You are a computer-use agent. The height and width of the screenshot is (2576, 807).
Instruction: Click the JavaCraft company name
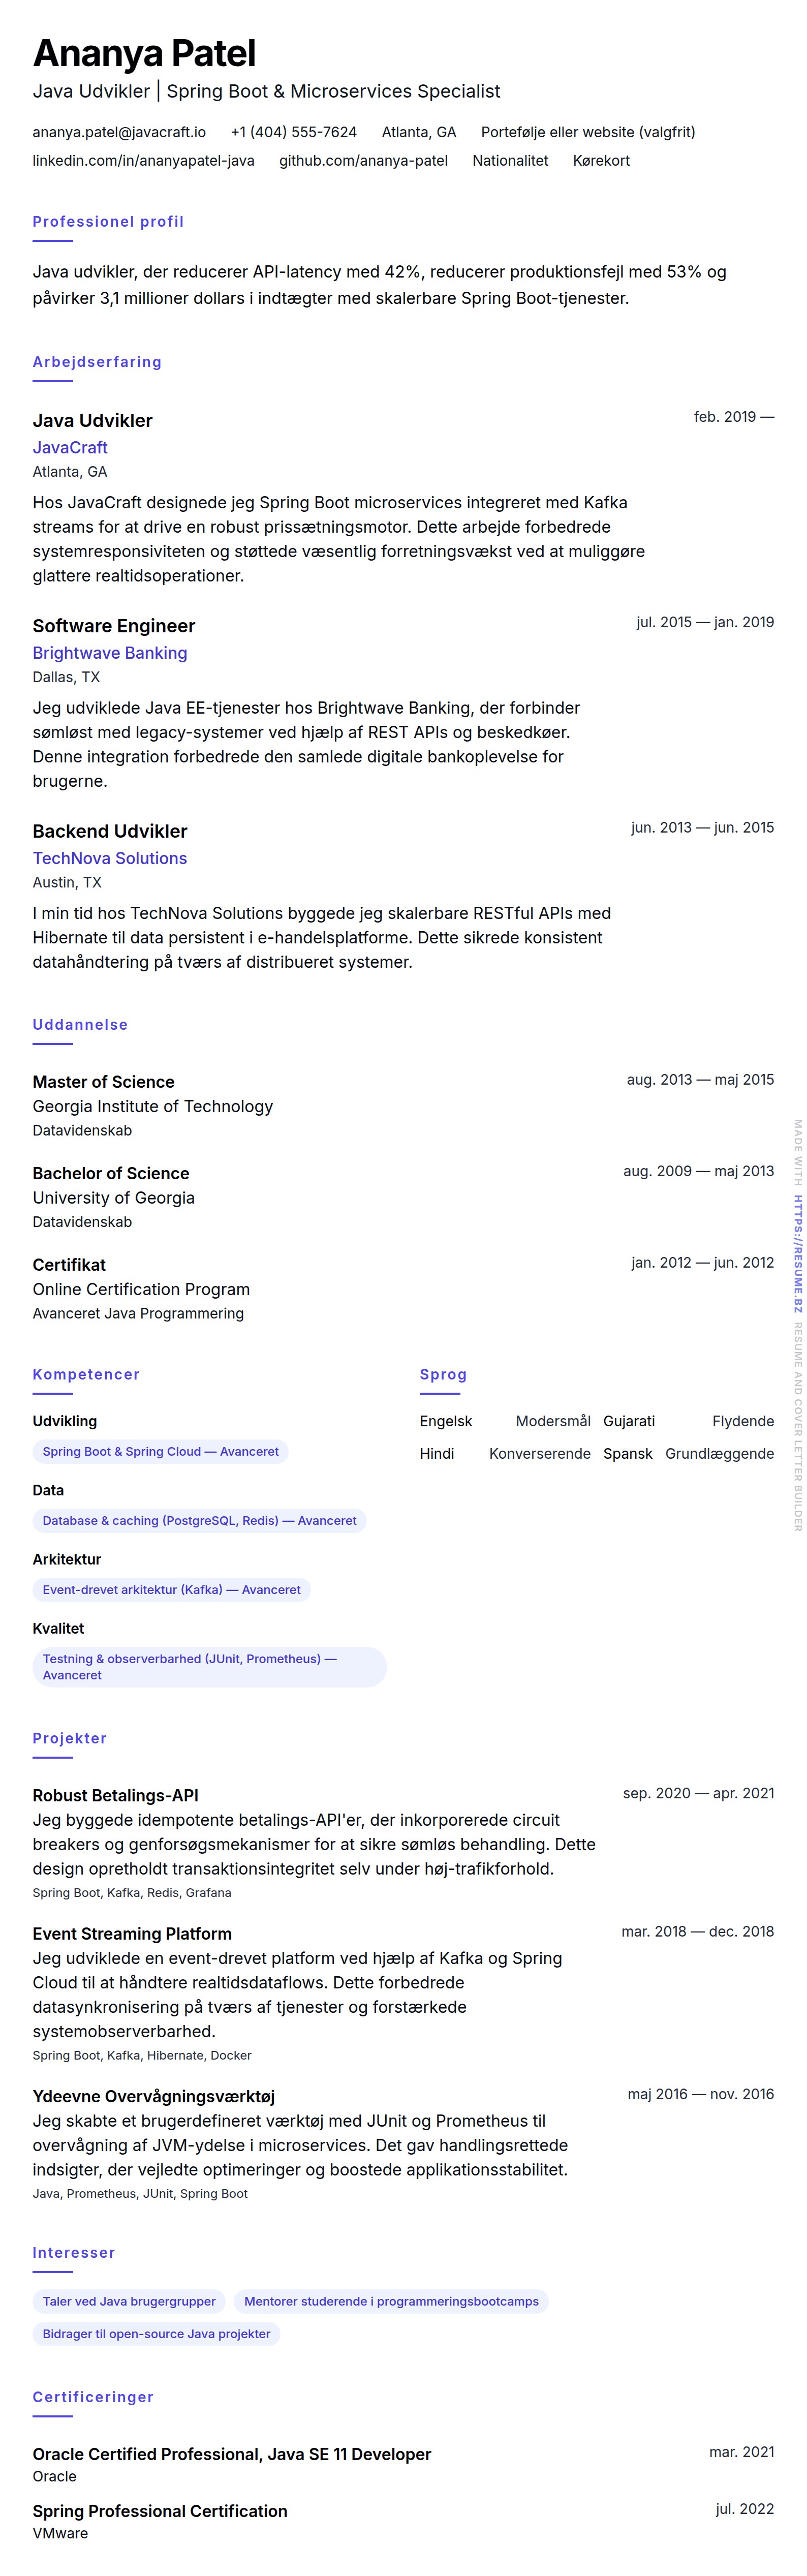[x=70, y=448]
